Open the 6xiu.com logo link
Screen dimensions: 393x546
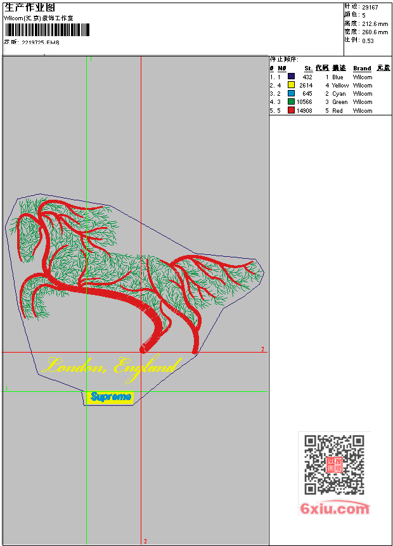[x=335, y=509]
